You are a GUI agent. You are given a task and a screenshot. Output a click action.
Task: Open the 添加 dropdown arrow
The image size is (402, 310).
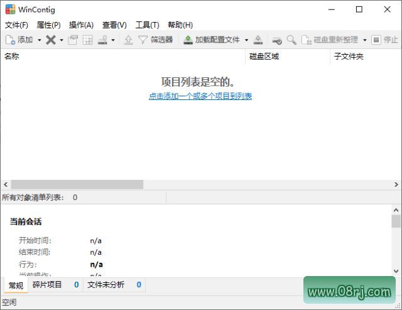tap(39, 40)
